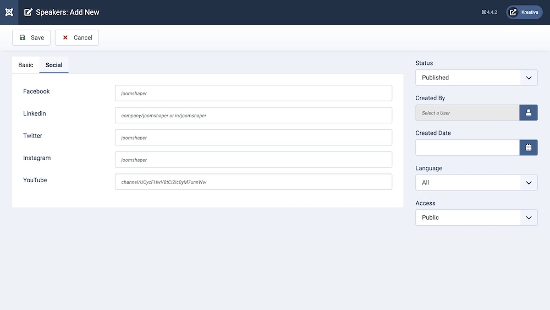Viewport: 550px width, 310px height.
Task: Select the Social tab
Action: pos(54,65)
